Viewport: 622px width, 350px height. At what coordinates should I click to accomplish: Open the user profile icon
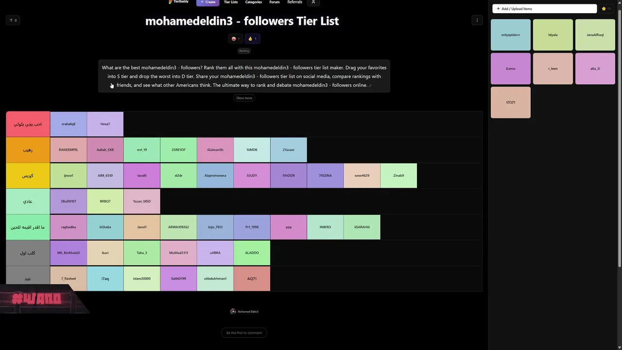pyautogui.click(x=313, y=2)
